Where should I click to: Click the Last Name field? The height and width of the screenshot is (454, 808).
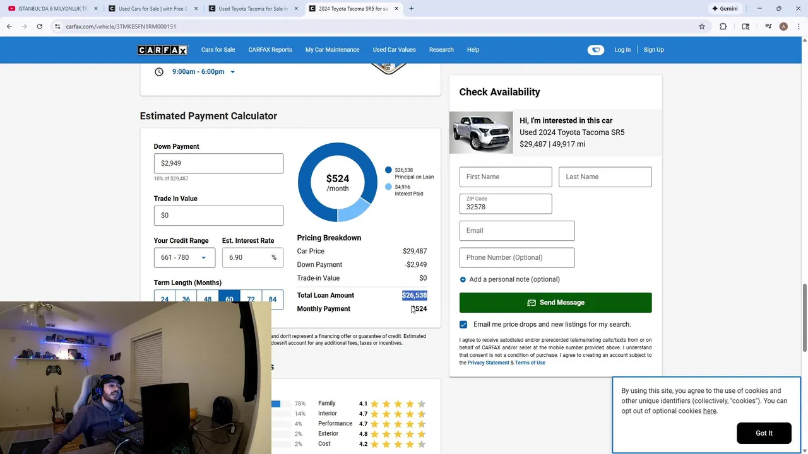pos(605,177)
